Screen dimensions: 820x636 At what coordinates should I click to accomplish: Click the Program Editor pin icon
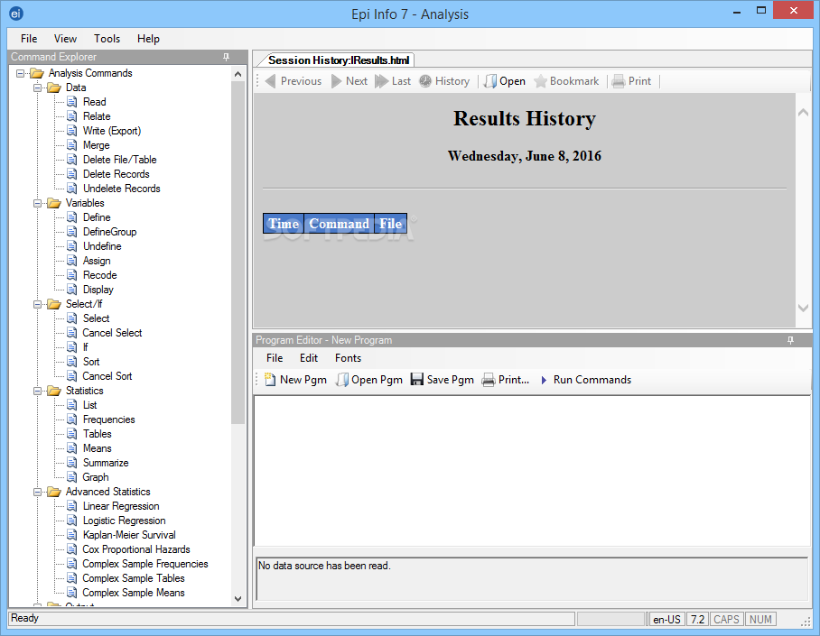coord(790,340)
